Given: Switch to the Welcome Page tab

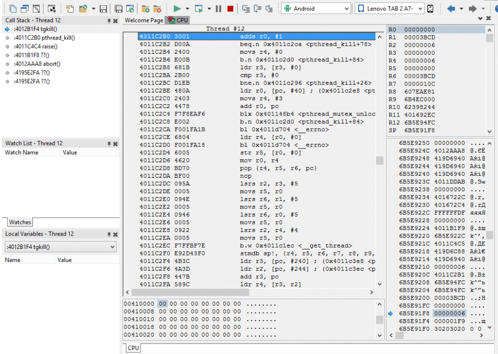Looking at the screenshot, I should [x=144, y=20].
